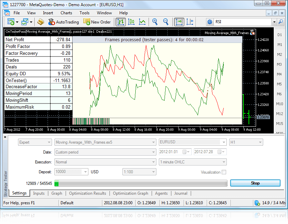Open the Profiles toolbar icon
This screenshot has width=288, height=224.
pyautogui.click(x=24, y=22)
